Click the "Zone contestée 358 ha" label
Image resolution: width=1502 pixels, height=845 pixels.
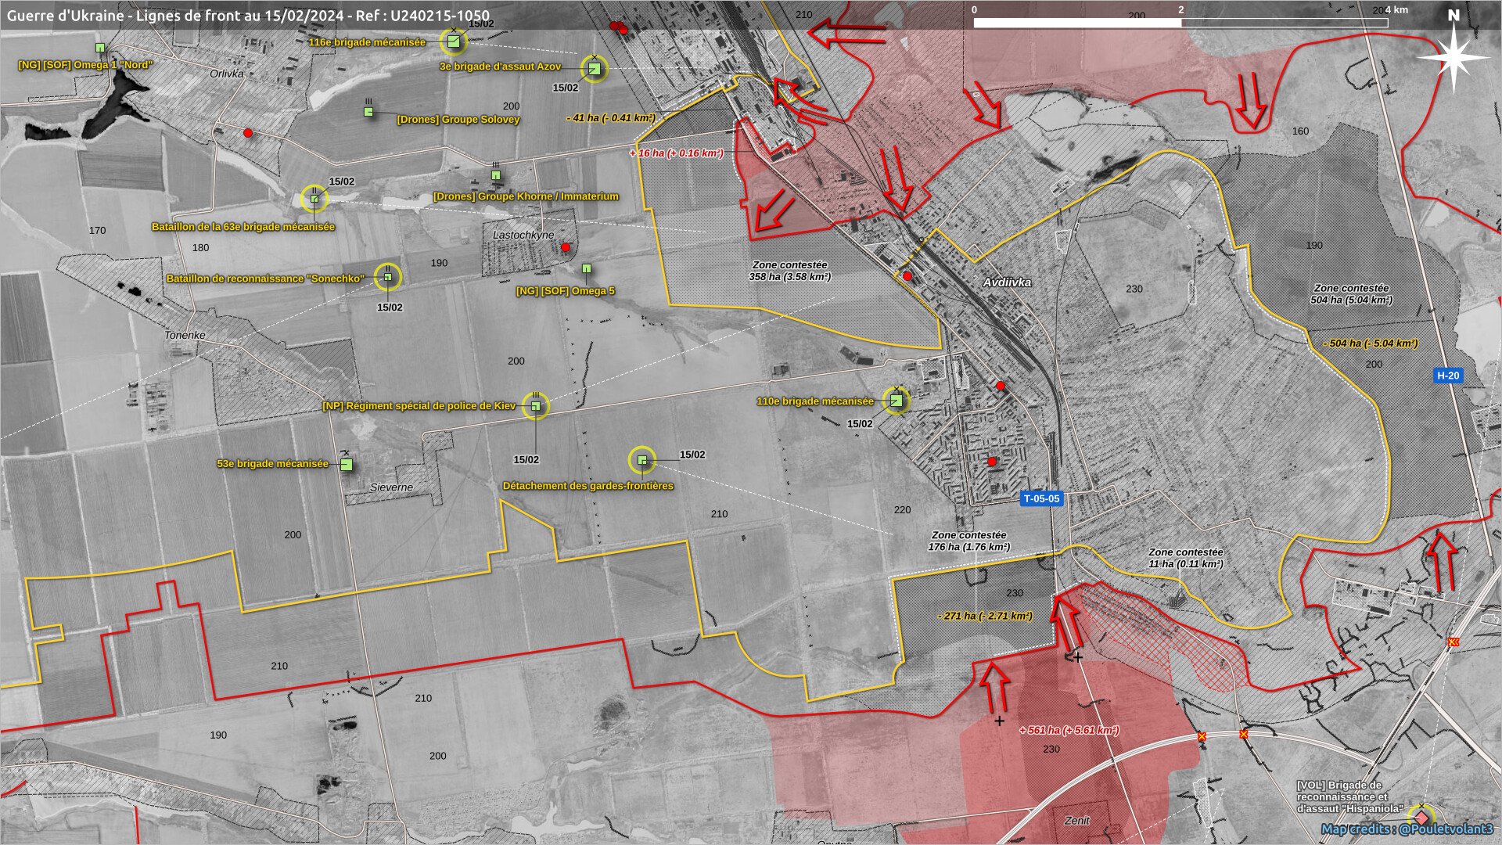click(x=790, y=271)
